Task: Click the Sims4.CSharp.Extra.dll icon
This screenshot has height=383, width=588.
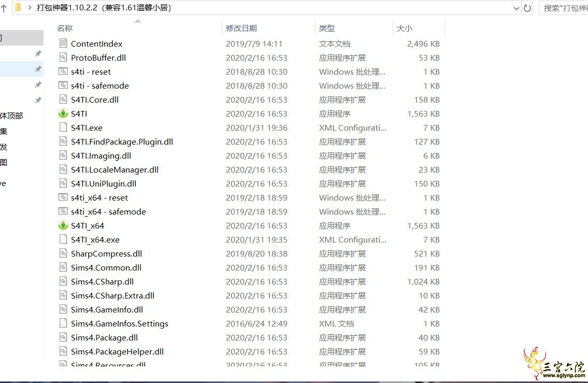Action: pos(63,295)
